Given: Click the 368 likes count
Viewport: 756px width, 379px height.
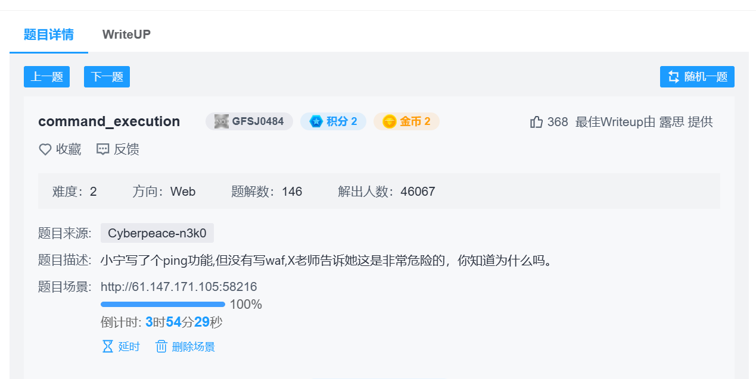Looking at the screenshot, I should tap(558, 122).
